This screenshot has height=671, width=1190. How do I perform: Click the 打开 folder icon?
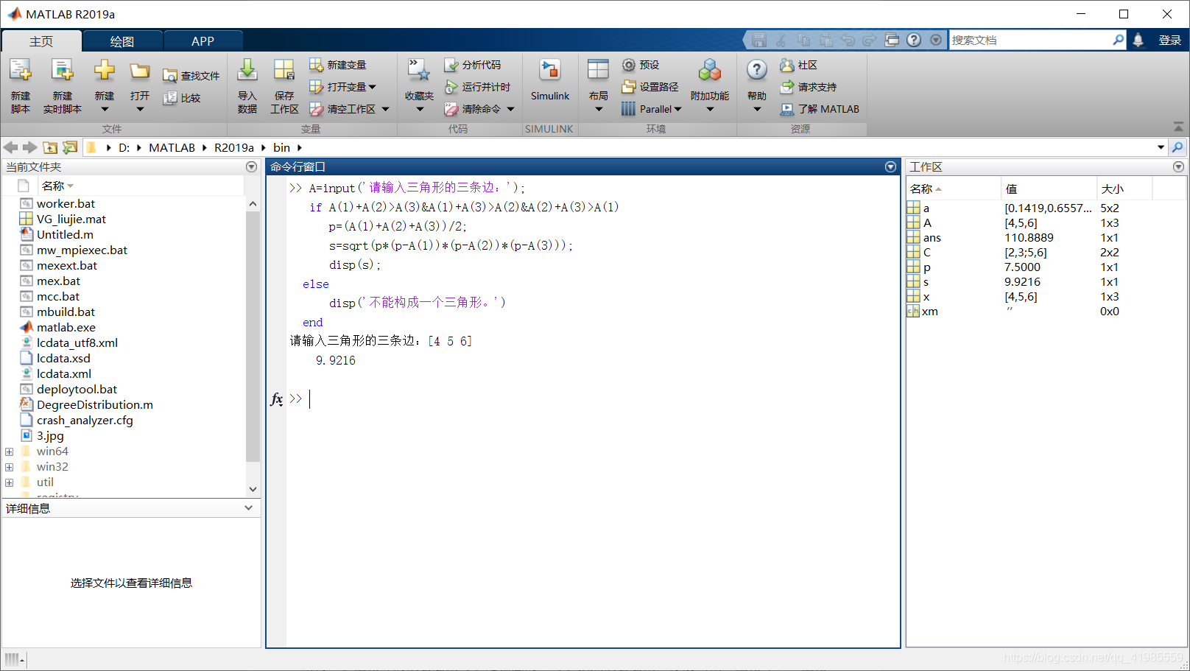140,71
